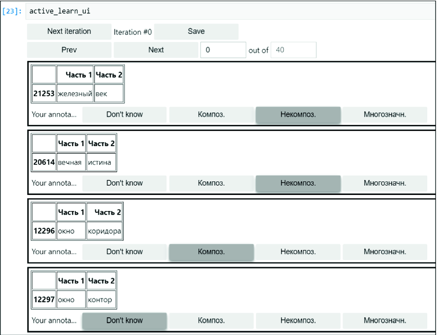Image resolution: width=437 pixels, height=335 pixels.
Task: Mark окно контор as Многозначн.
Action: (x=385, y=321)
